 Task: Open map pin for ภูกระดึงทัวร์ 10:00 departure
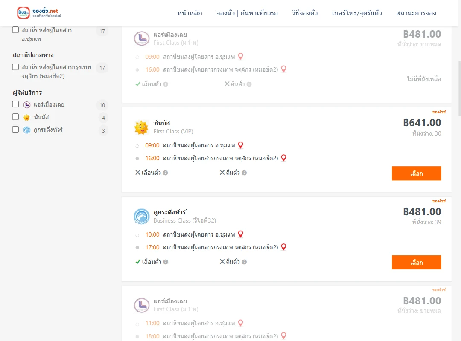pyautogui.click(x=240, y=234)
